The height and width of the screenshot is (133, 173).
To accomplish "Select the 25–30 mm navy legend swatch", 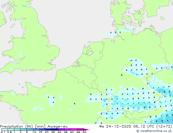I will tap(55, 129).
